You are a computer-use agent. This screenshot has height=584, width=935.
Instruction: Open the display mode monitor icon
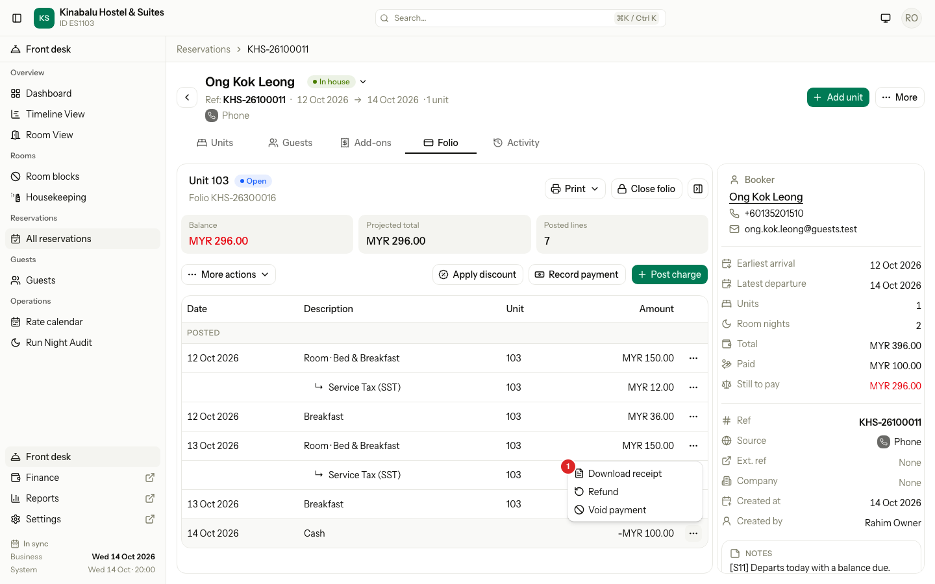(x=886, y=18)
